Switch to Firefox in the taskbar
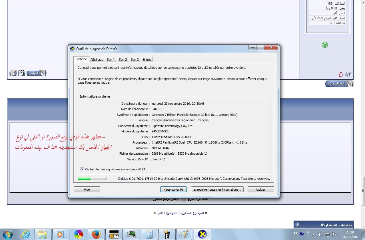The width and height of the screenshot is (365, 240). (x=96, y=234)
